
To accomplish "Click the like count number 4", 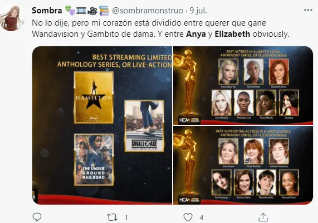I will point(202,218).
